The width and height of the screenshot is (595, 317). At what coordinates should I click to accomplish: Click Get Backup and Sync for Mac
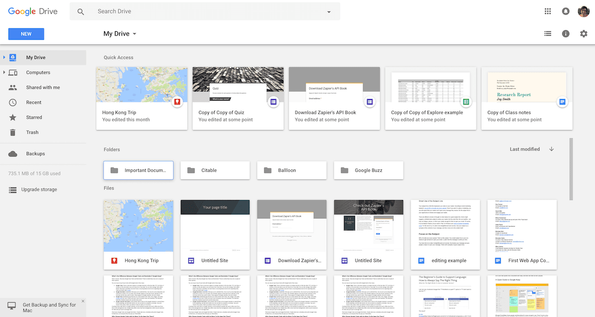[x=49, y=308]
